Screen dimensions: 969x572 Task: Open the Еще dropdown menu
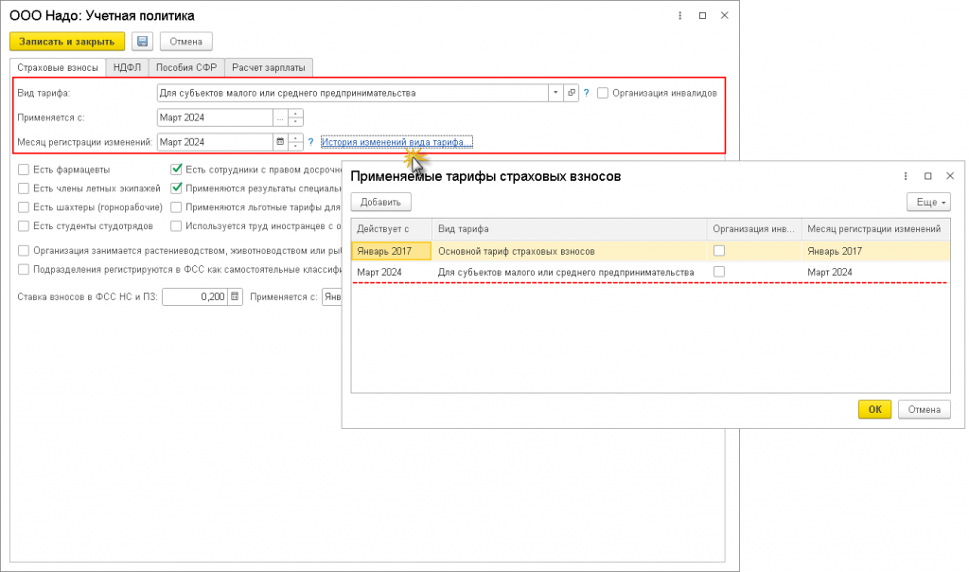(x=928, y=203)
